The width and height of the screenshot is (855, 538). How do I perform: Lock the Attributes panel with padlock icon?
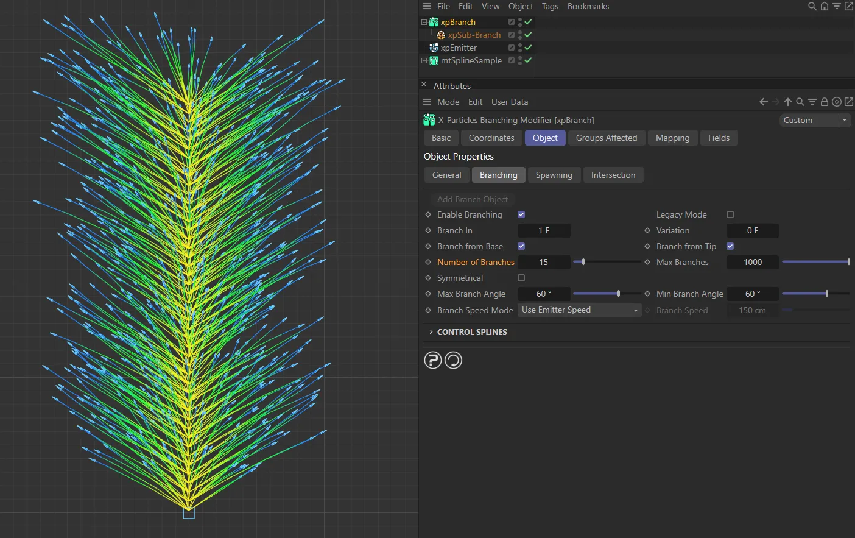tap(824, 102)
